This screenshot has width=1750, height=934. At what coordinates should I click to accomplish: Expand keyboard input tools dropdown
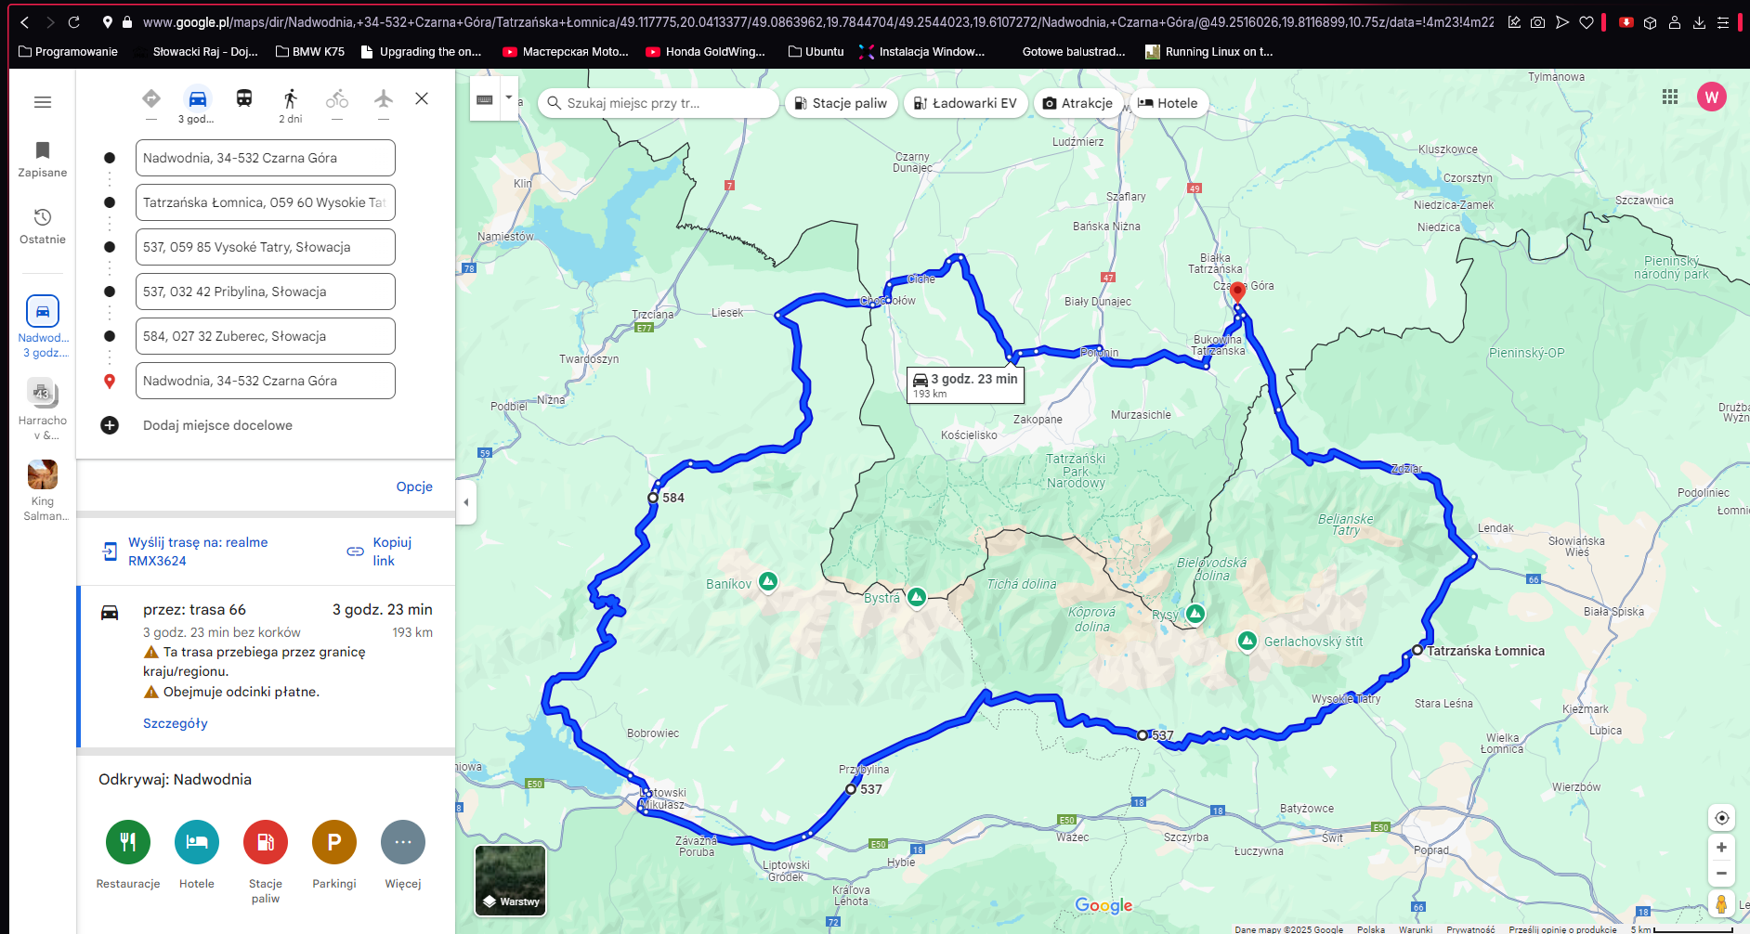tap(508, 97)
